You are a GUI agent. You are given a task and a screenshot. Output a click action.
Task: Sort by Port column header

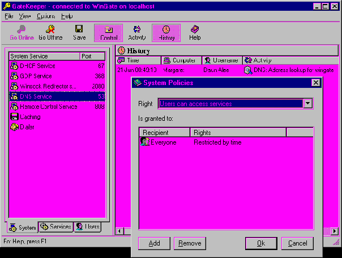click(x=92, y=56)
